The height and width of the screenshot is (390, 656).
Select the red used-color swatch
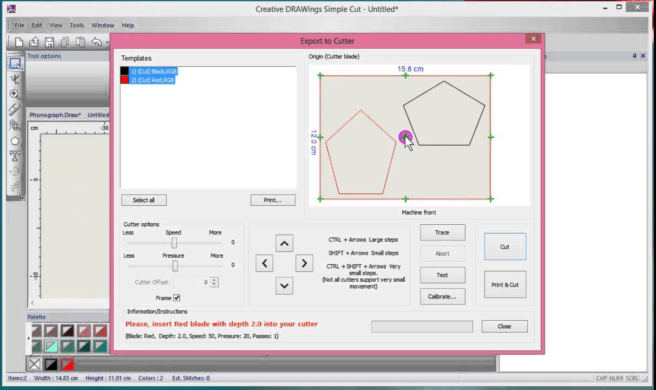[x=67, y=364]
